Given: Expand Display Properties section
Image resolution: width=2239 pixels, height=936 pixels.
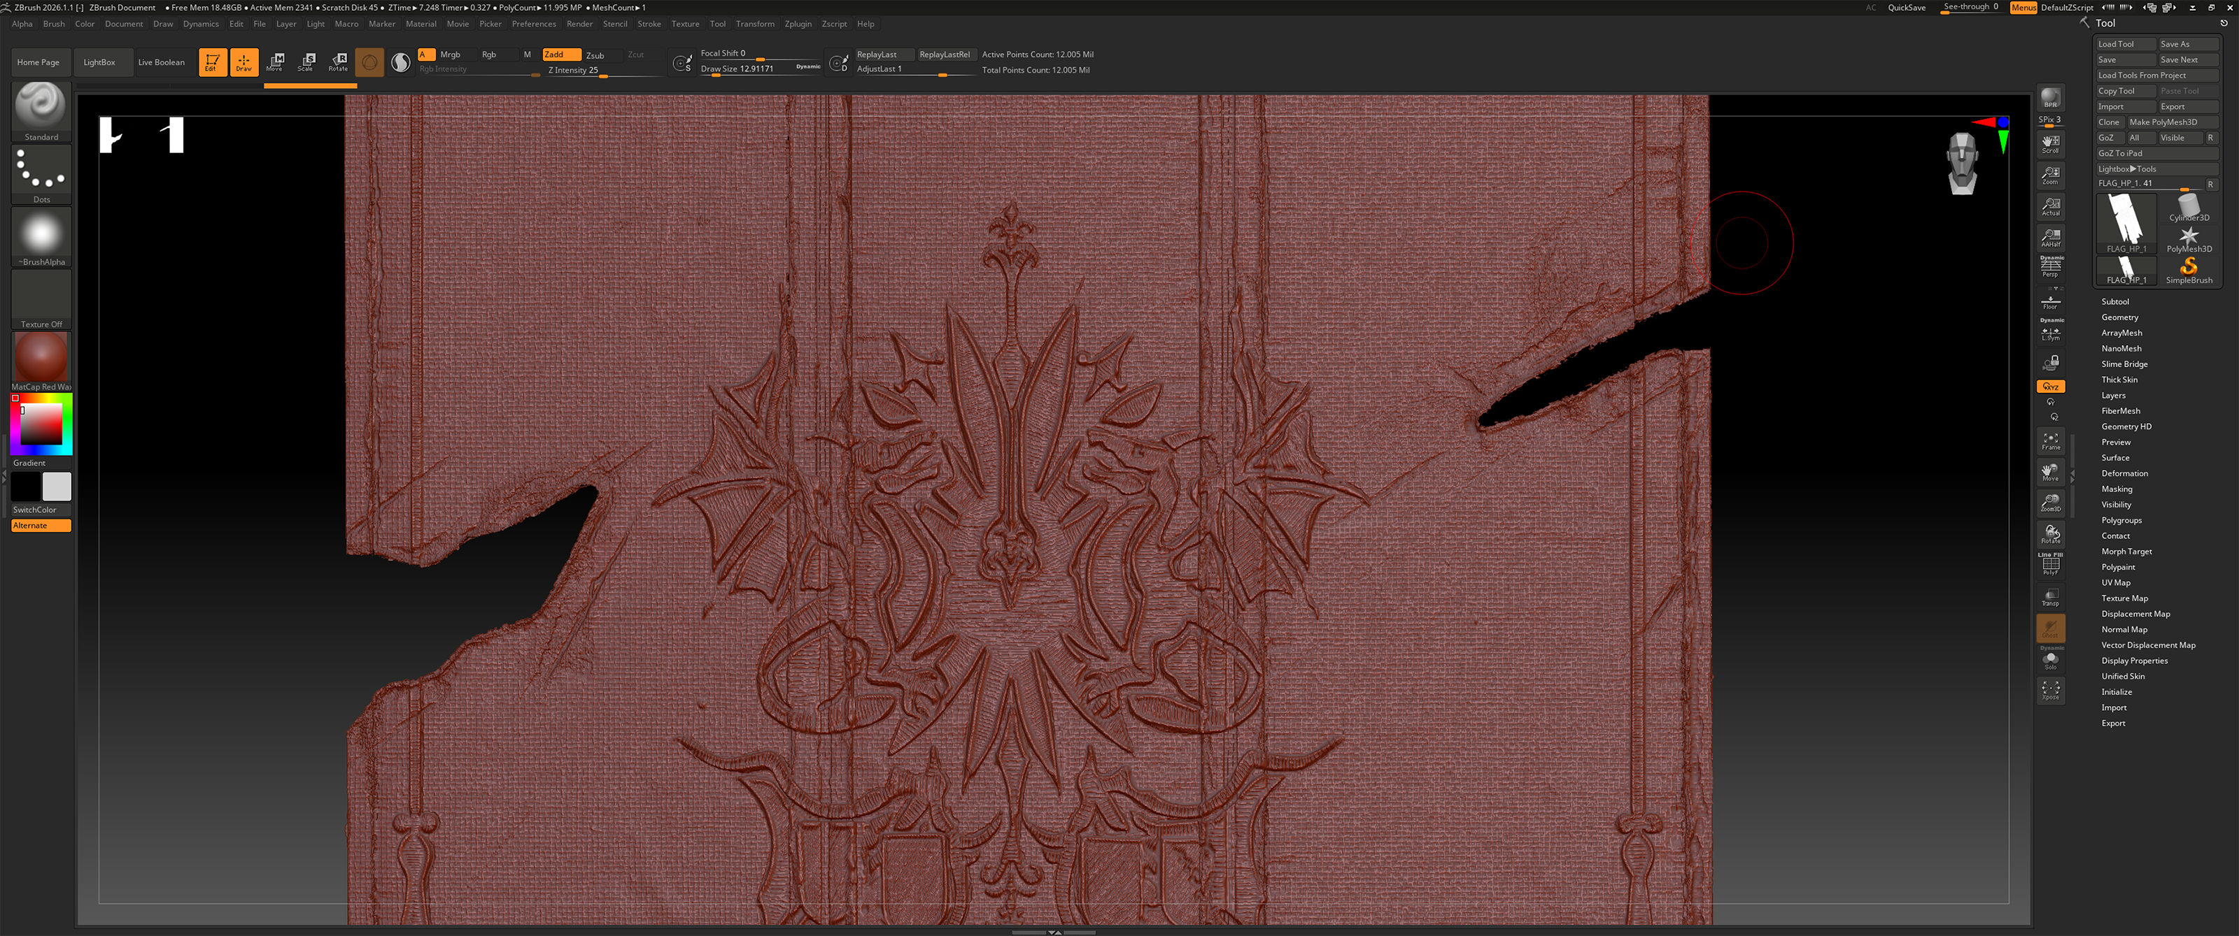Looking at the screenshot, I should click(2134, 661).
